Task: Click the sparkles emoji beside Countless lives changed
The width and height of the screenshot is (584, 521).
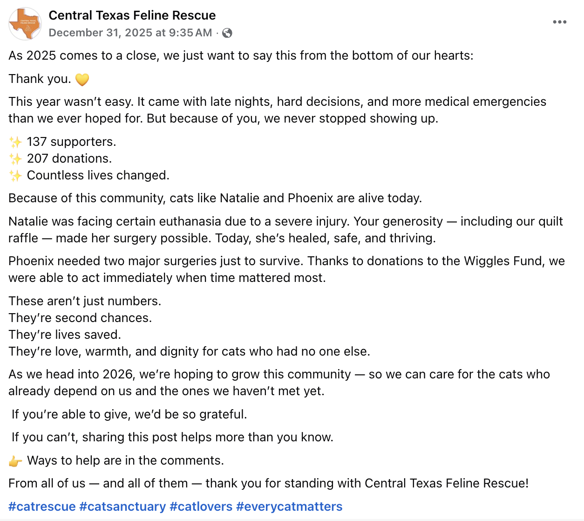Action: click(x=15, y=176)
